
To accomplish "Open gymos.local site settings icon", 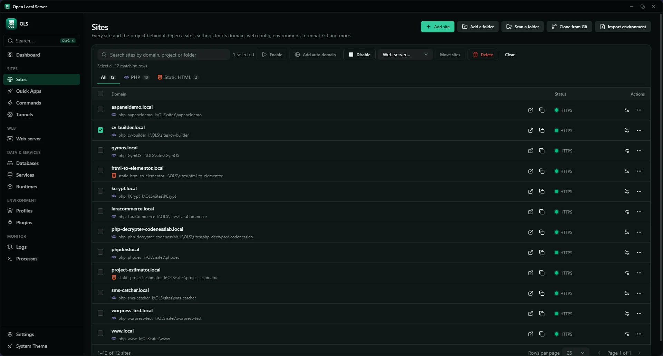I will click(627, 151).
